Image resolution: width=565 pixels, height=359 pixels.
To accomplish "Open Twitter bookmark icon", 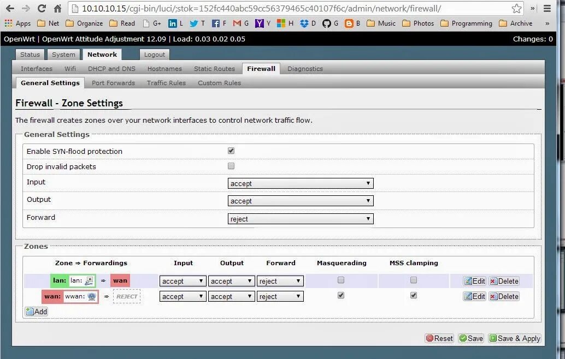I will click(194, 23).
